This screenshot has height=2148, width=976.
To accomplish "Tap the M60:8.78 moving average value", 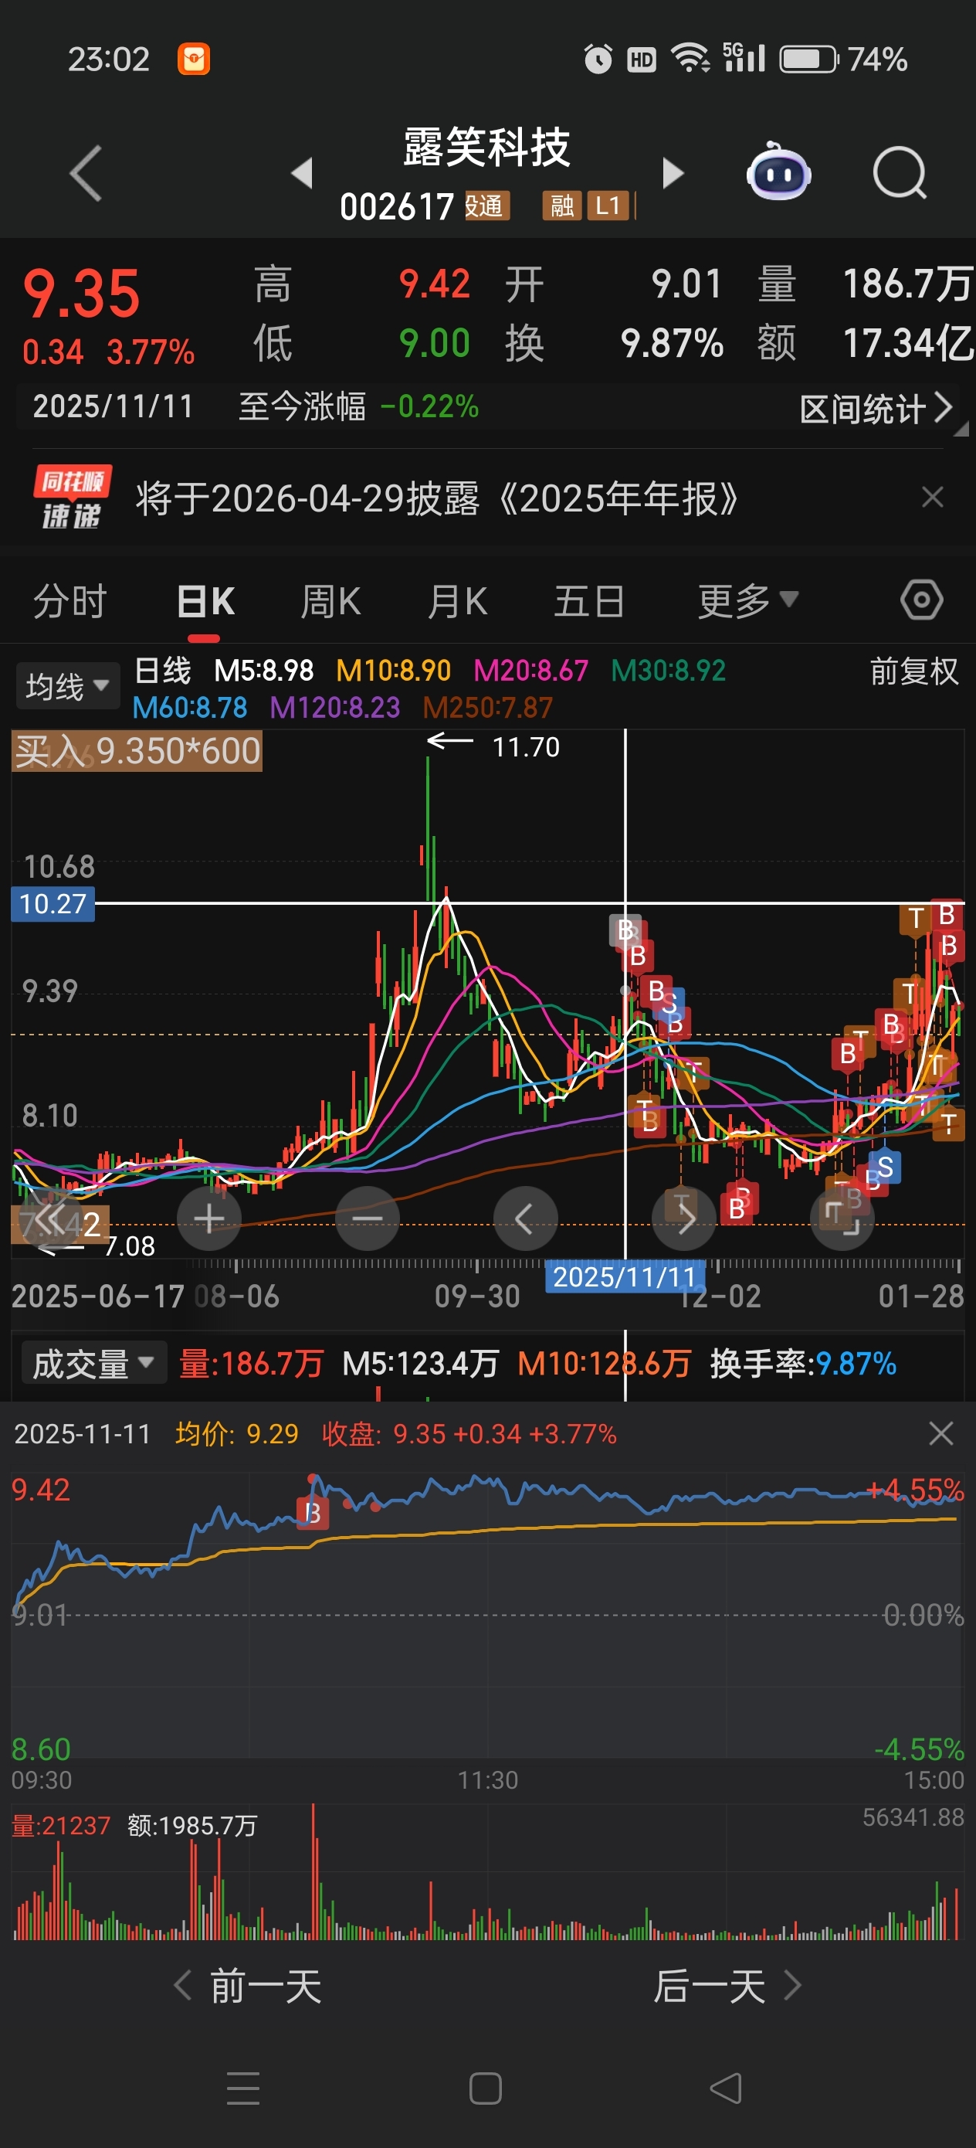I will 190,707.
